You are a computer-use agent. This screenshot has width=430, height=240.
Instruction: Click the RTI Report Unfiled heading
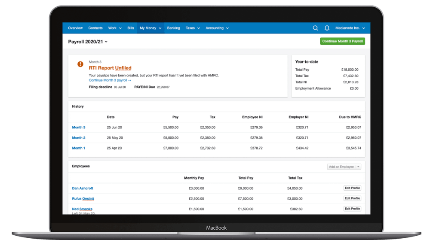tap(110, 68)
